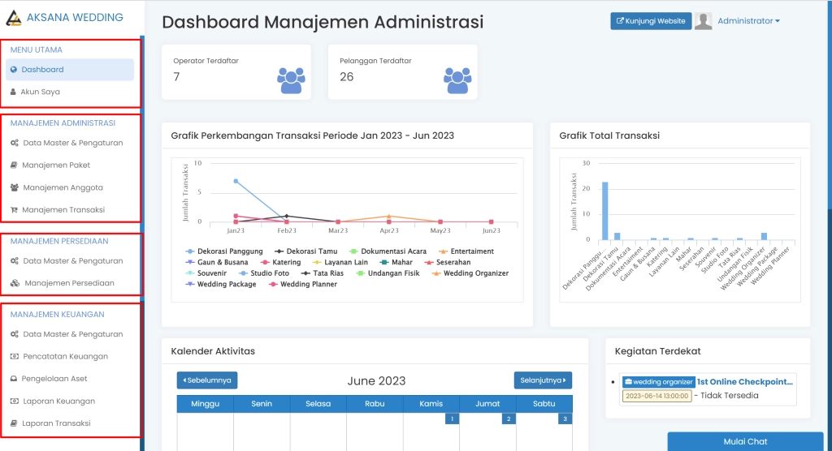Image resolution: width=832 pixels, height=451 pixels.
Task: Click the Pengelolaan Aset icon in sidebar
Action: [14, 379]
